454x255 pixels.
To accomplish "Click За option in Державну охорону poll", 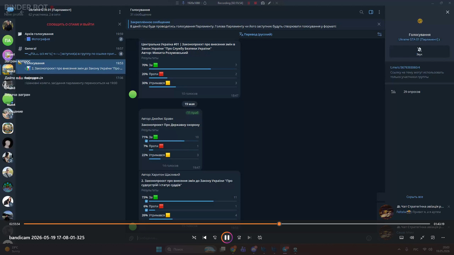I will [x=170, y=138].
